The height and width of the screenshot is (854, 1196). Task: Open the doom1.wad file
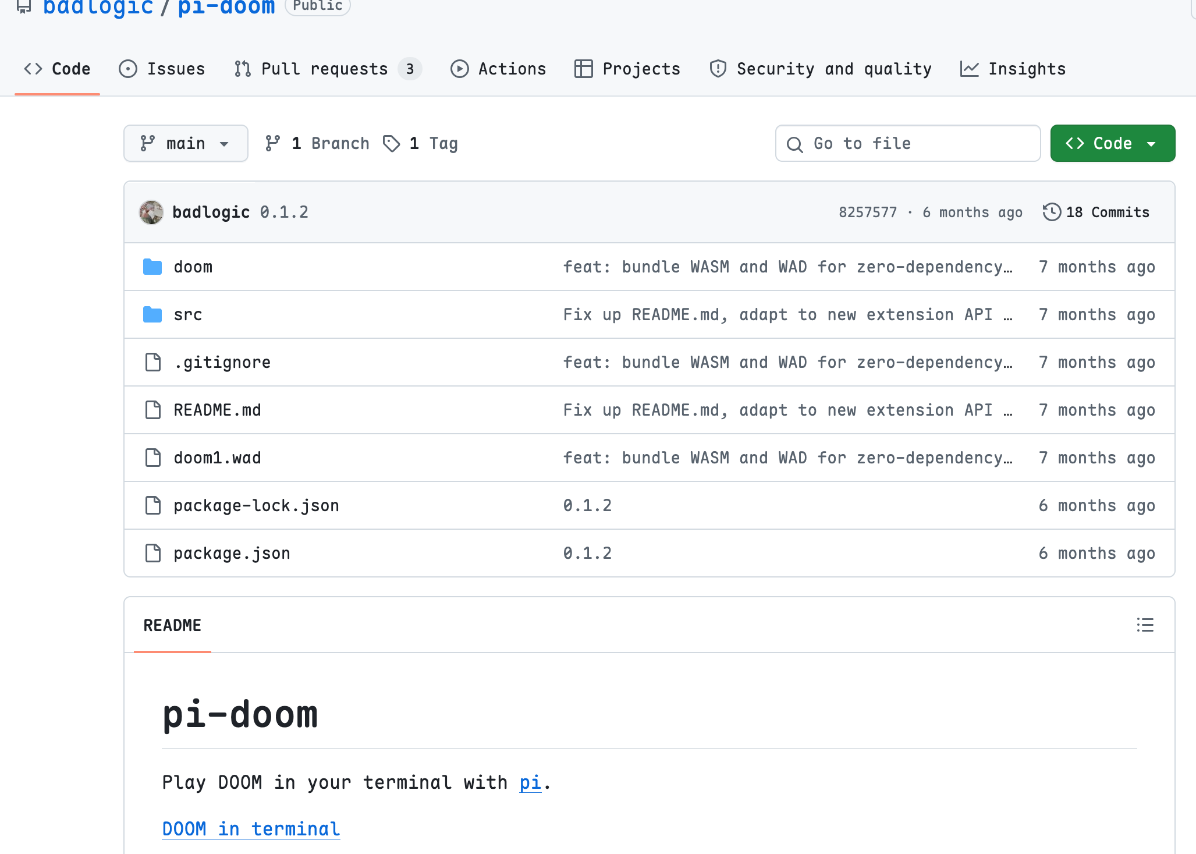218,458
